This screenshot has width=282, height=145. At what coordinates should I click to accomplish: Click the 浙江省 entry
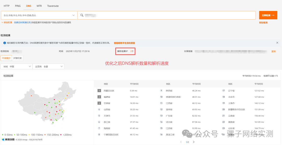coord(107,122)
